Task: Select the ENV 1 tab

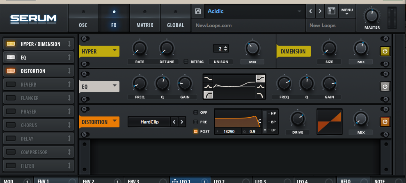Action: point(56,181)
